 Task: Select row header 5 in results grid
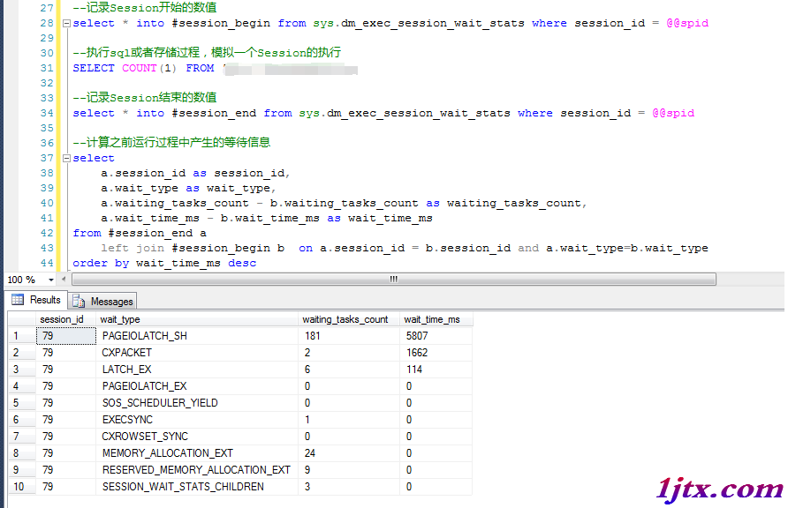point(21,403)
